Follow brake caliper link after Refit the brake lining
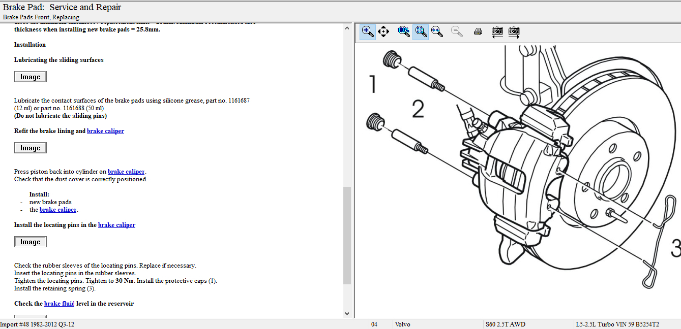 105,131
